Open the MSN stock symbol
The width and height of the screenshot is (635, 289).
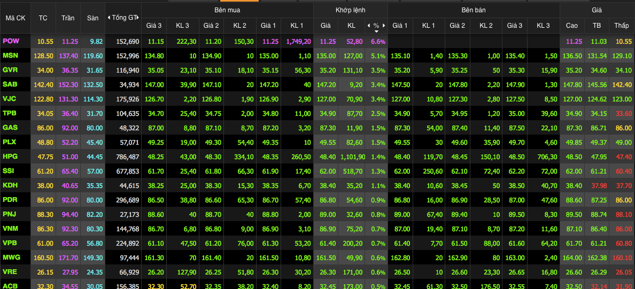[x=10, y=55]
